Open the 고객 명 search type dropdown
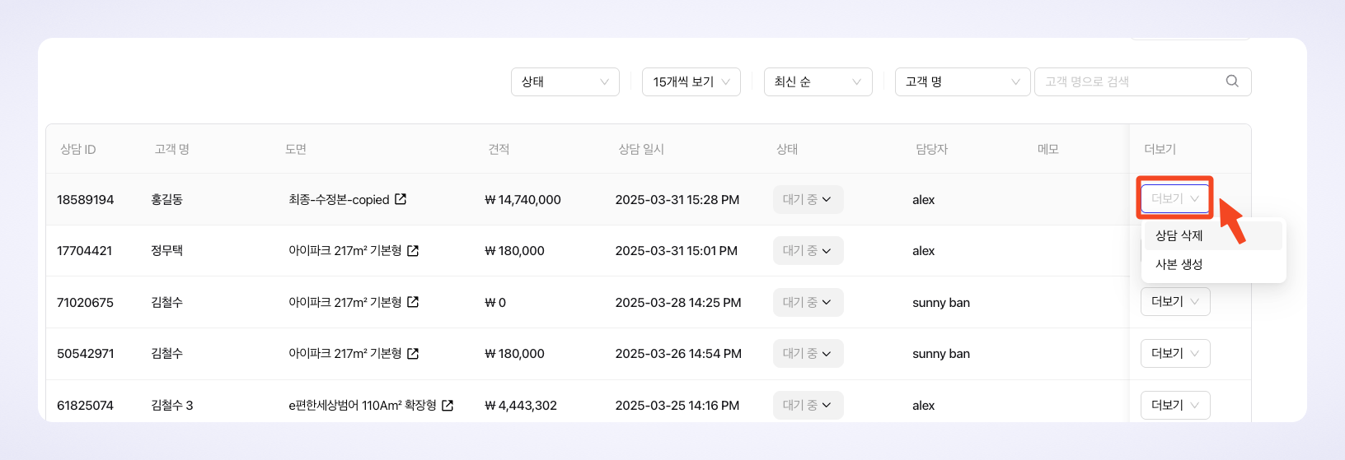Image resolution: width=1345 pixels, height=460 pixels. [x=963, y=81]
